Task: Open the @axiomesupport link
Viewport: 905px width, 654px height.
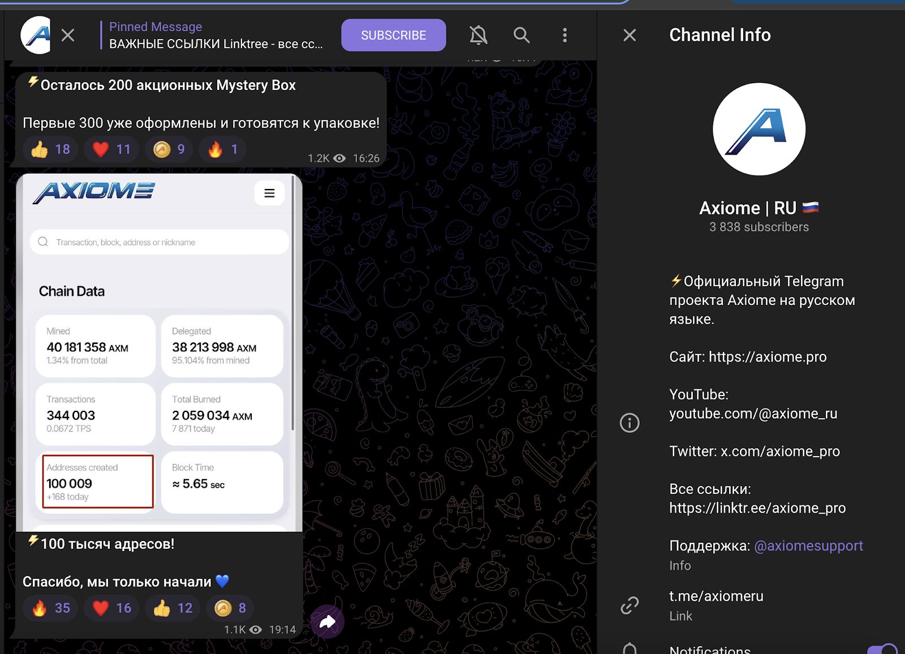Action: (808, 546)
